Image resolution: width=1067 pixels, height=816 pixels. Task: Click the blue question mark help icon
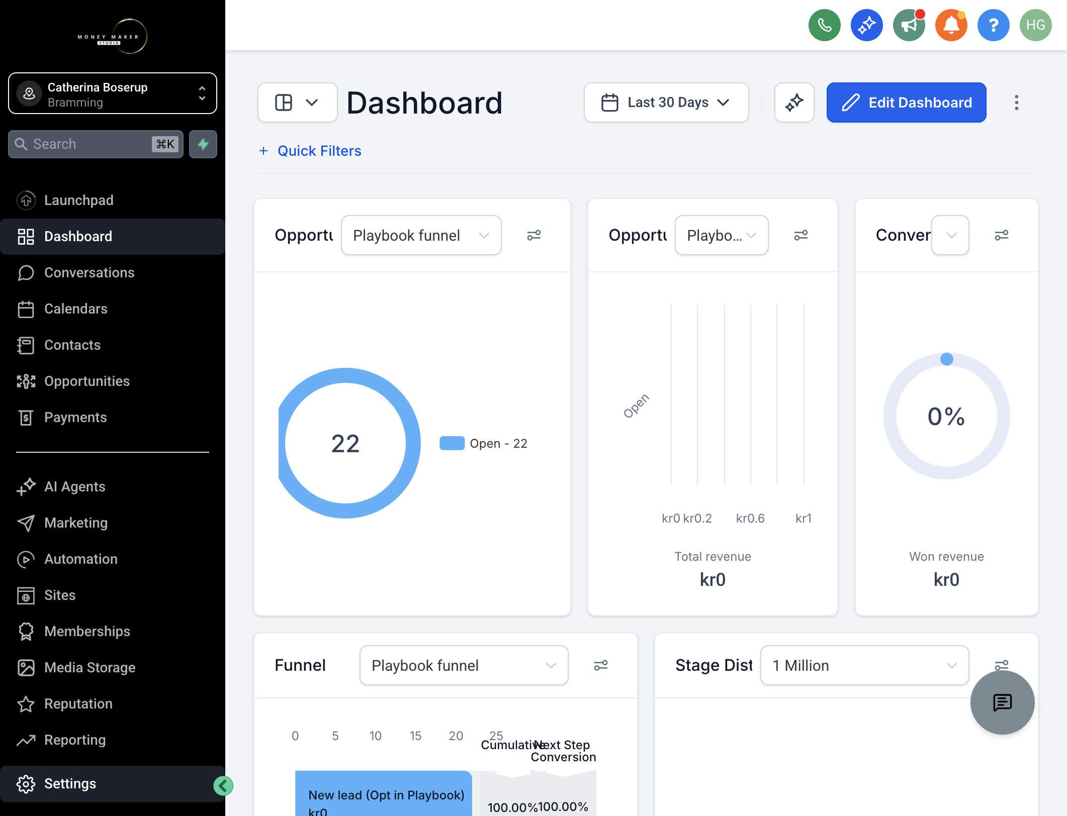[993, 25]
